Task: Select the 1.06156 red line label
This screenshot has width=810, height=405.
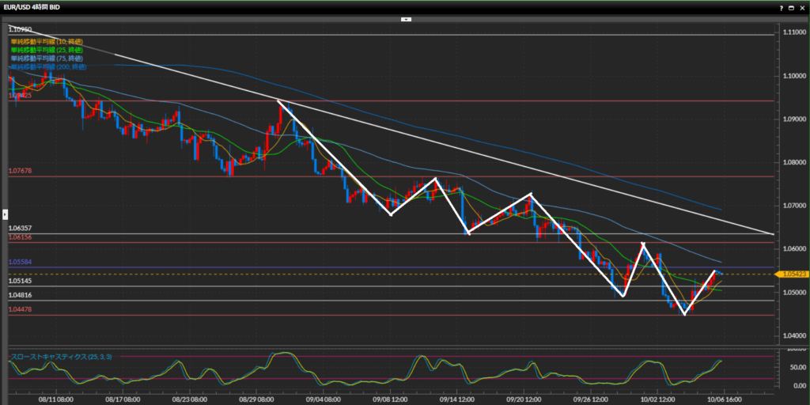Action: tap(20, 237)
